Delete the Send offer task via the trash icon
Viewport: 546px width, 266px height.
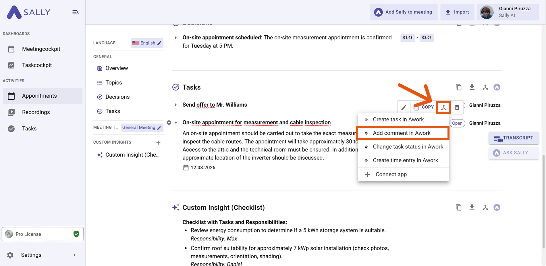(457, 107)
